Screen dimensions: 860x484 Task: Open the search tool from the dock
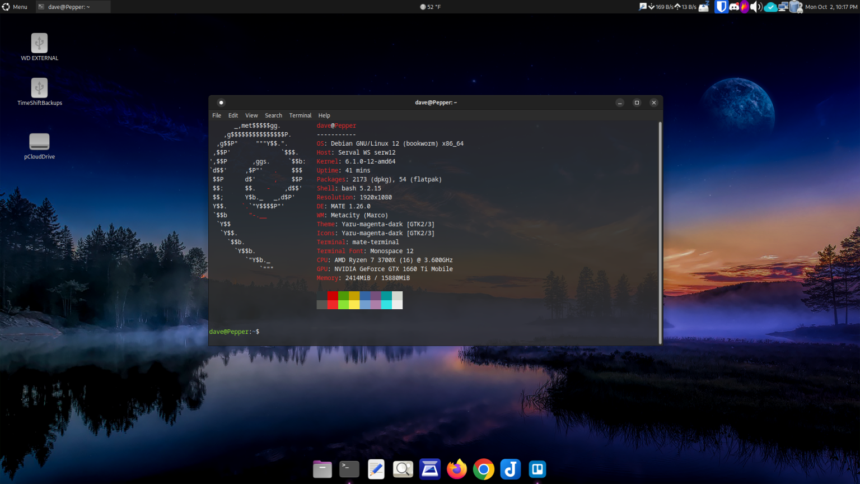[403, 469]
